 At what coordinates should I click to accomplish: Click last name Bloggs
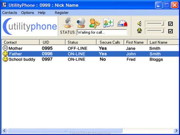156,59
